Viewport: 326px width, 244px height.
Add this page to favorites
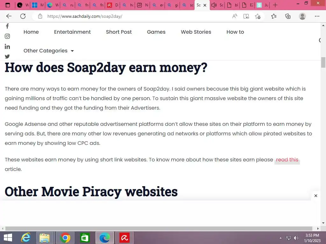pyautogui.click(x=258, y=16)
